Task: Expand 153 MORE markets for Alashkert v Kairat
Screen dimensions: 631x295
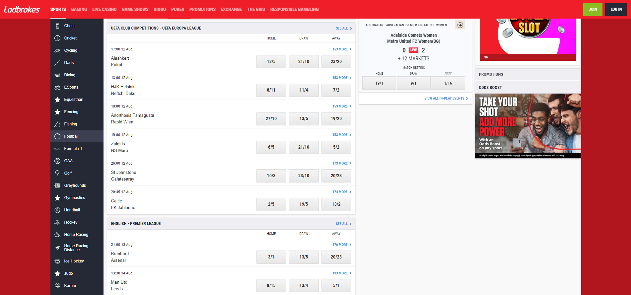Action: [342, 49]
